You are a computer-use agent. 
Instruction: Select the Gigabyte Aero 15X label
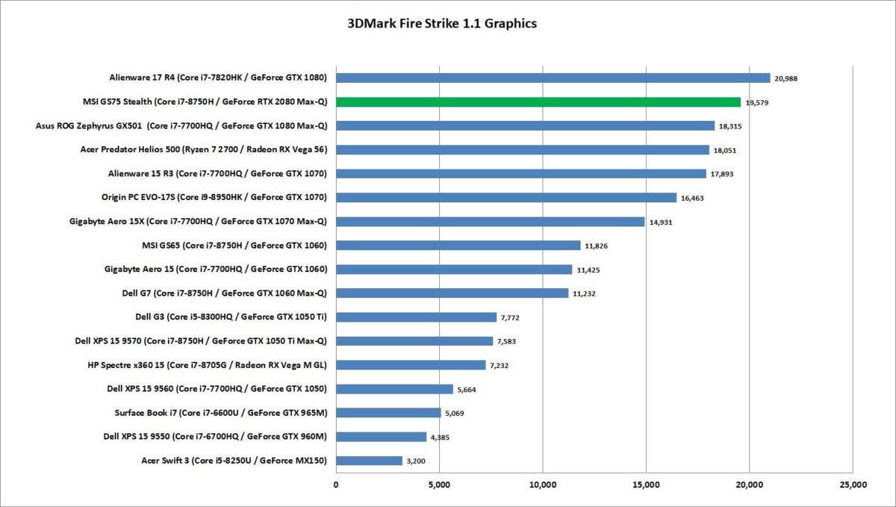click(x=199, y=221)
